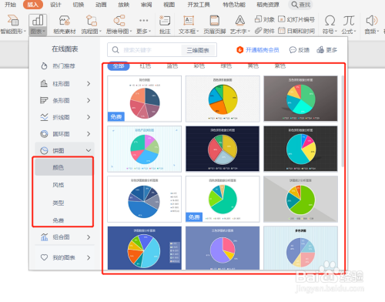
Task: Click the 三维图表 suggestion tag
Action: click(x=198, y=50)
